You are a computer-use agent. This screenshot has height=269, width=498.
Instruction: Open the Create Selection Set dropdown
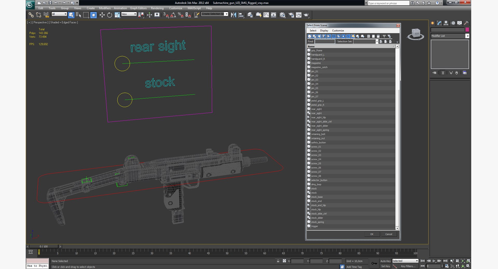pyautogui.click(x=215, y=14)
